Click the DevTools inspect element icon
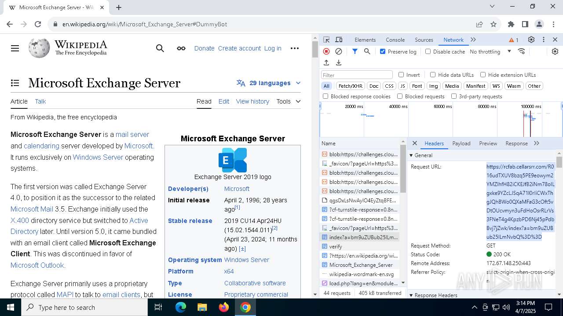This screenshot has width=563, height=316. (x=326, y=39)
